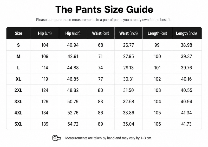Click The Pants Size Guide title
208x147 pixels.
(x=104, y=9)
